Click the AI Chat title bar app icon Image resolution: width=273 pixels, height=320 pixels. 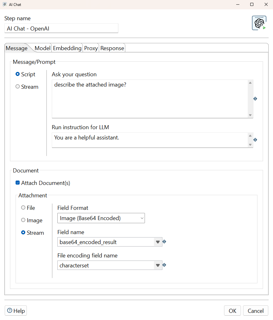click(x=5, y=5)
